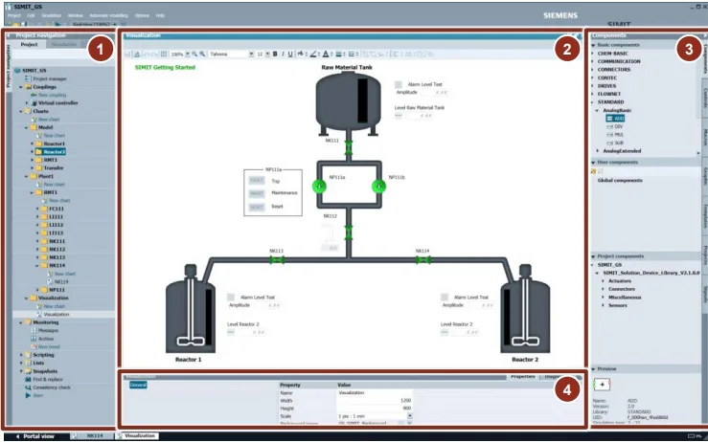Select the General properties category

138,385
